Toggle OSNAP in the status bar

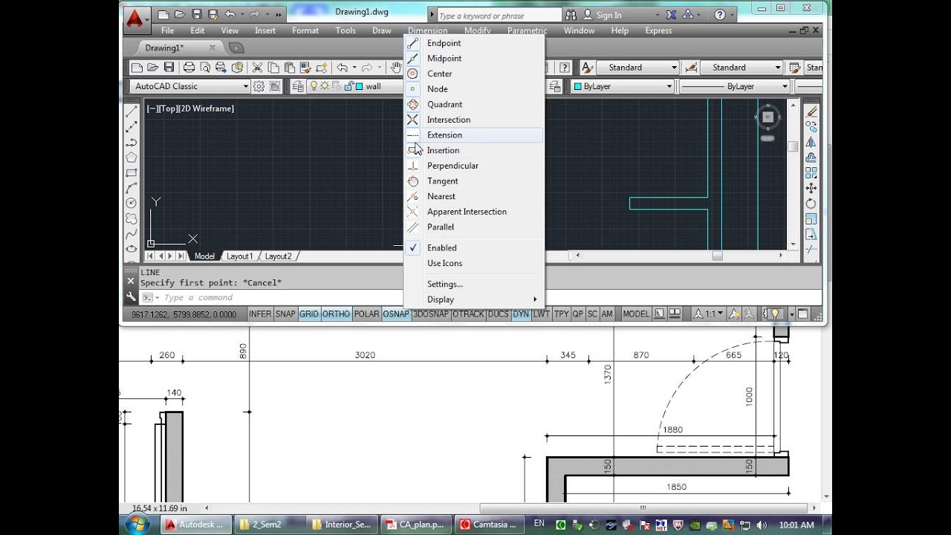[x=397, y=314]
